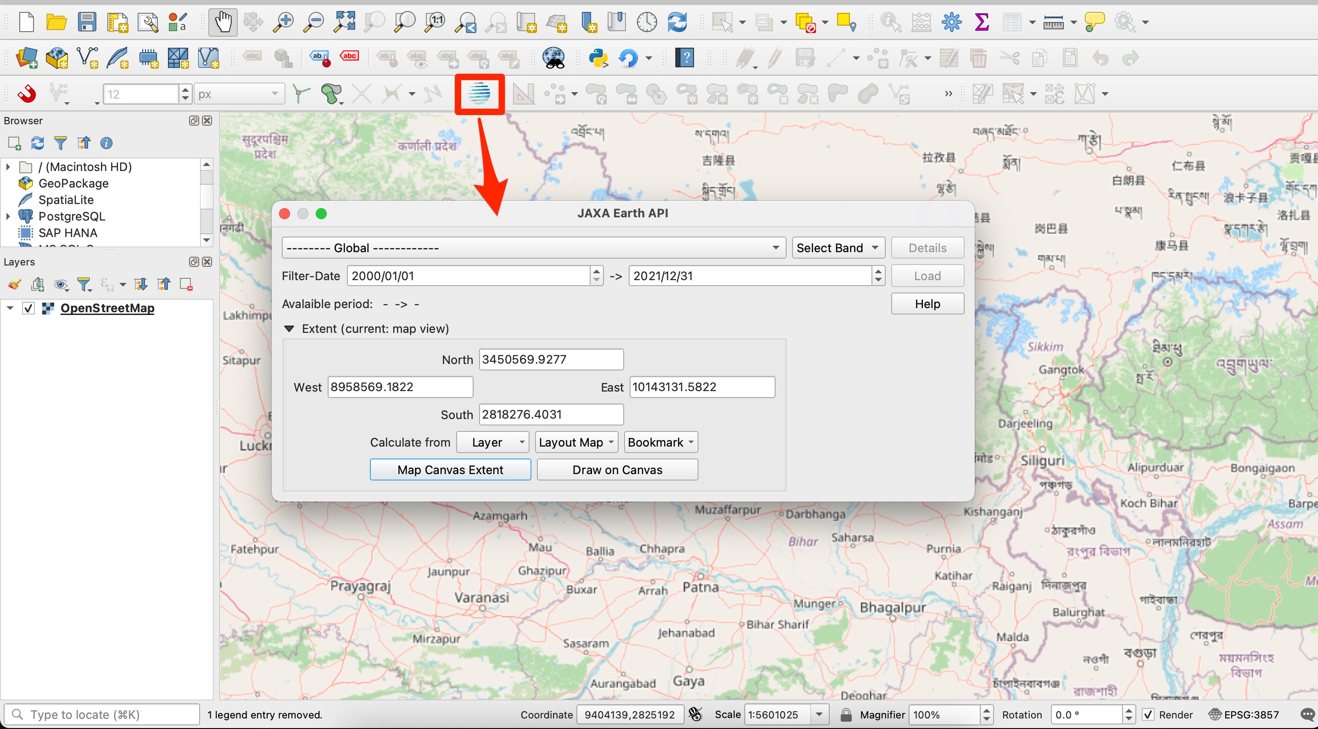Click the snapping magnet icon
The height and width of the screenshot is (729, 1318).
tap(27, 94)
